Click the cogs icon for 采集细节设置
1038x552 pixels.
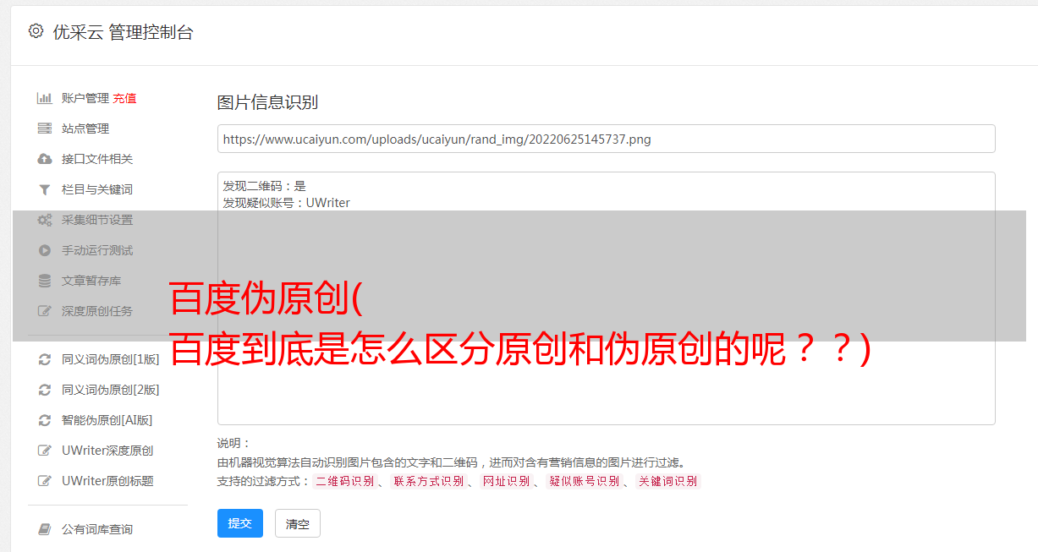[x=45, y=220]
